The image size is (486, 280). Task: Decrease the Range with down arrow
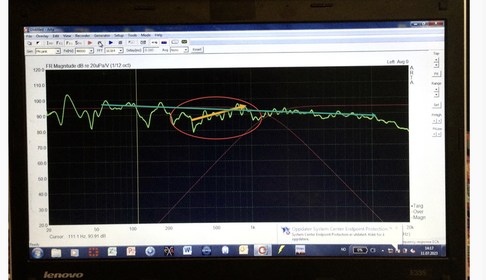436,94
